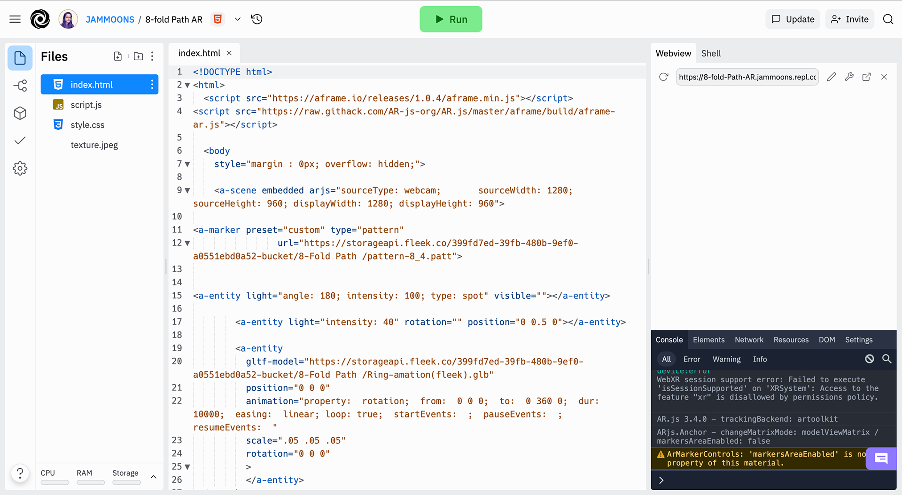Select the Resources devtools tab
Viewport: 902px width, 495px height.
pyautogui.click(x=791, y=340)
